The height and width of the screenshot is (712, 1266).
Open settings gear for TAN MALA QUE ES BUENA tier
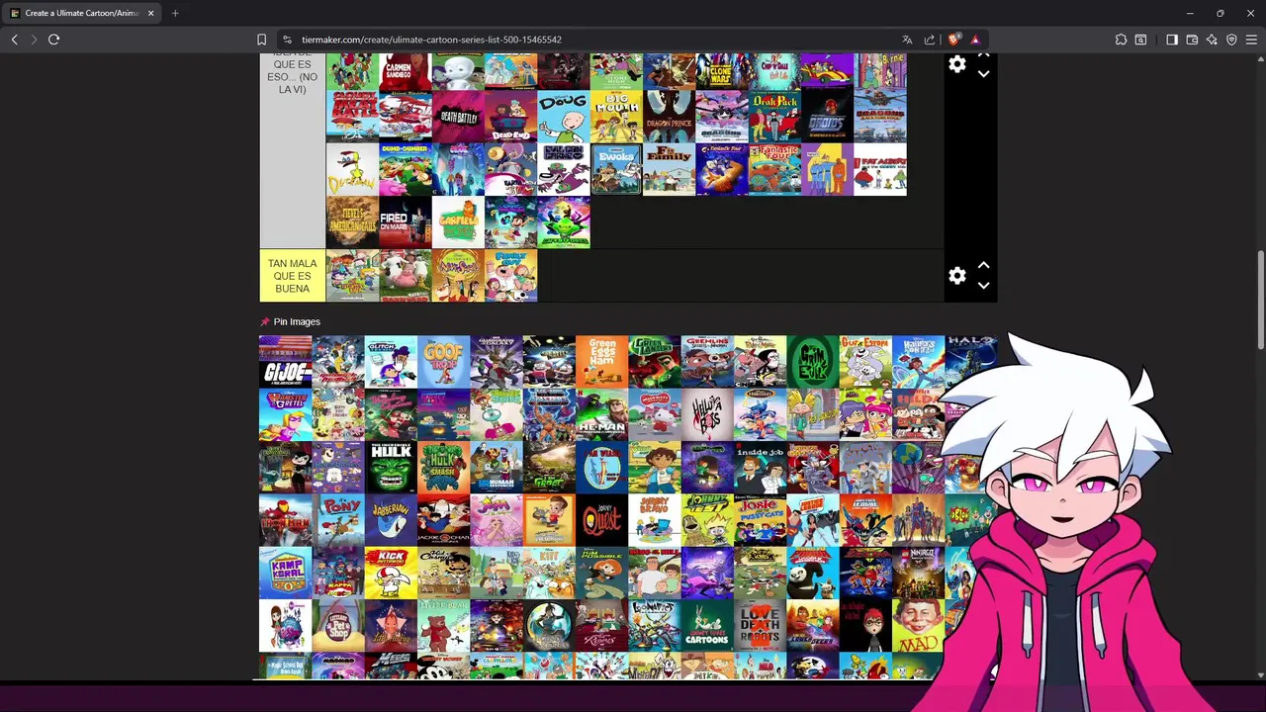point(956,276)
